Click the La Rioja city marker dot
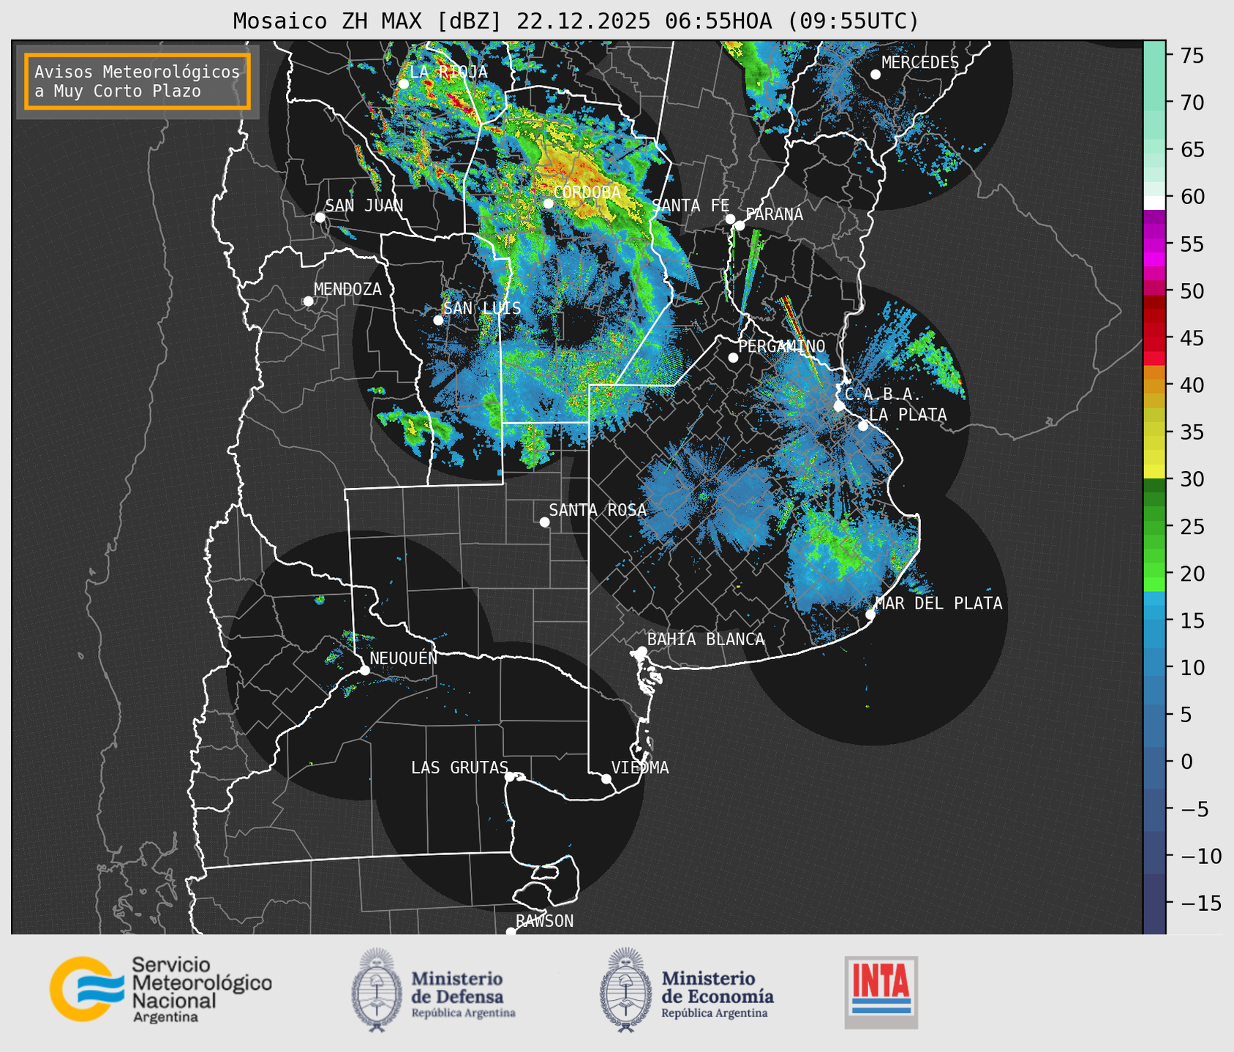The width and height of the screenshot is (1234, 1052). pyautogui.click(x=404, y=84)
